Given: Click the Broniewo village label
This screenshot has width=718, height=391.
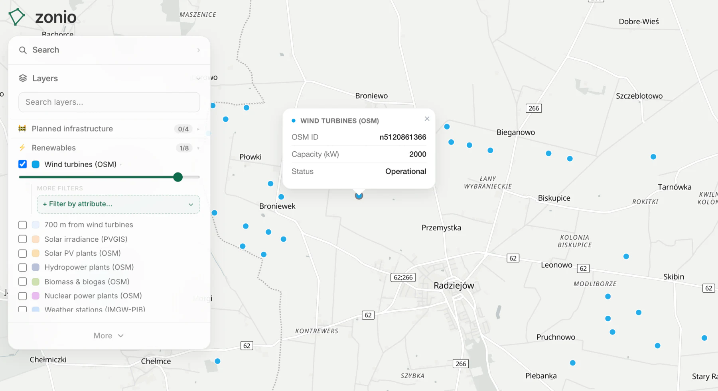Looking at the screenshot, I should click(371, 96).
